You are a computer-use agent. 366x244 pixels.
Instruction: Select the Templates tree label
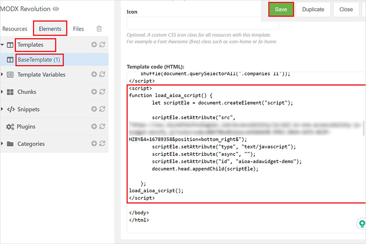[x=30, y=45]
